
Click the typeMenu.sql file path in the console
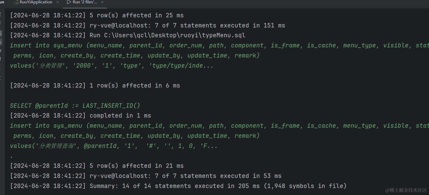[174, 35]
